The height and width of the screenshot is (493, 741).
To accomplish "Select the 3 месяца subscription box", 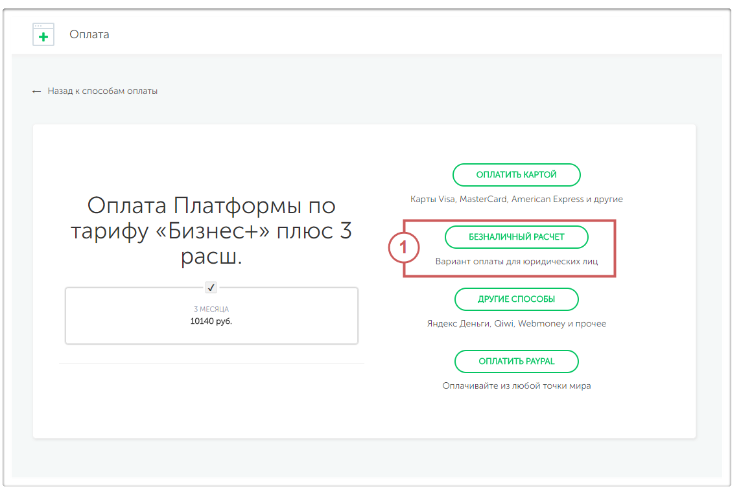I will pyautogui.click(x=211, y=332).
